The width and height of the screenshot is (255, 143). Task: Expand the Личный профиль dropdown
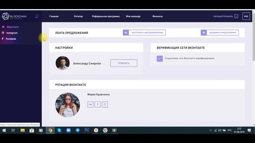226,16
